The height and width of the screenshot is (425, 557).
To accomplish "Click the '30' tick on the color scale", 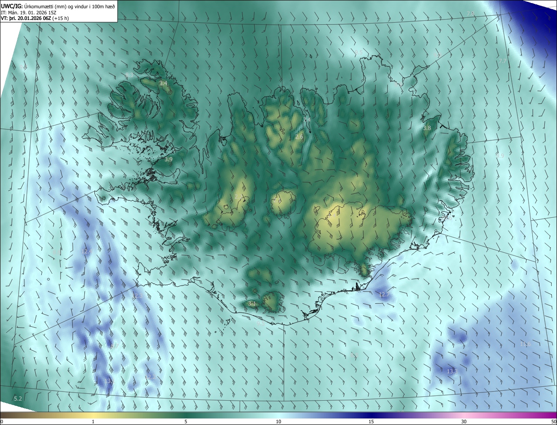I will 464,422.
